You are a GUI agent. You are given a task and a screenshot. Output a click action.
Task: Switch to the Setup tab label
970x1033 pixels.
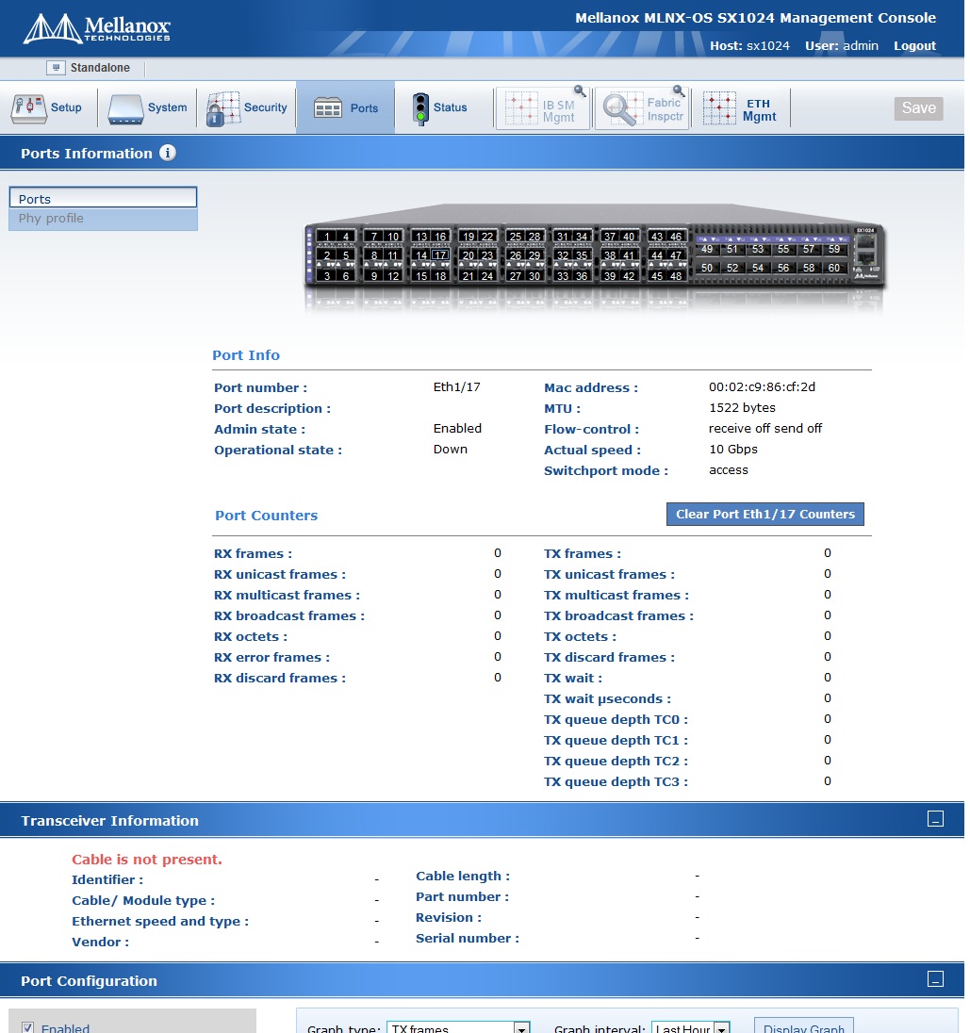click(x=66, y=107)
